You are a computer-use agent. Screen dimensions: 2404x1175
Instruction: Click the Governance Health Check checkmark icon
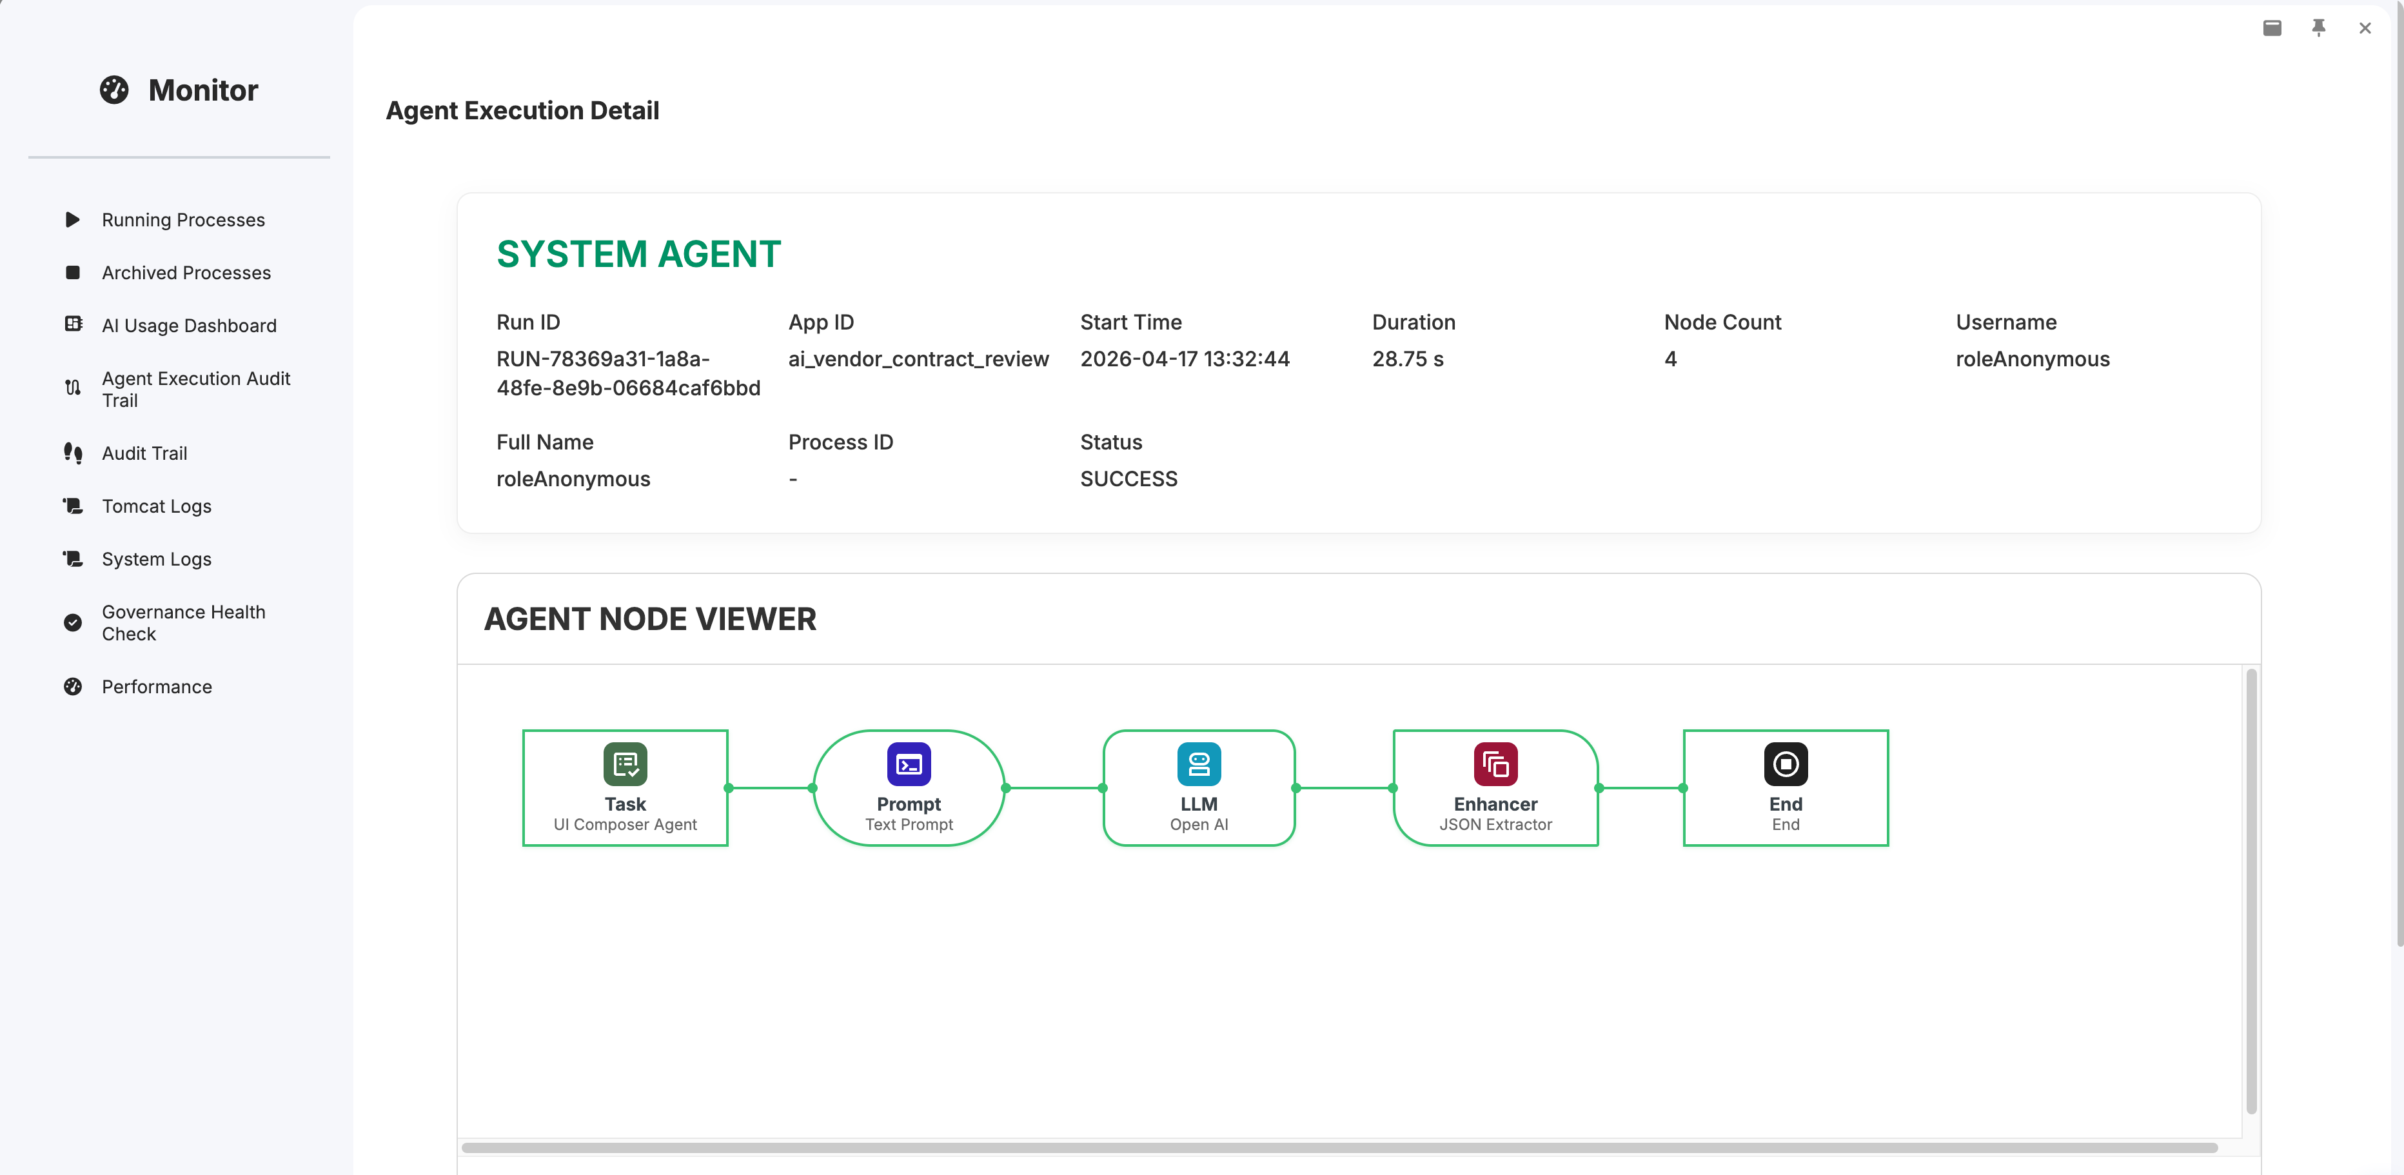coord(73,622)
